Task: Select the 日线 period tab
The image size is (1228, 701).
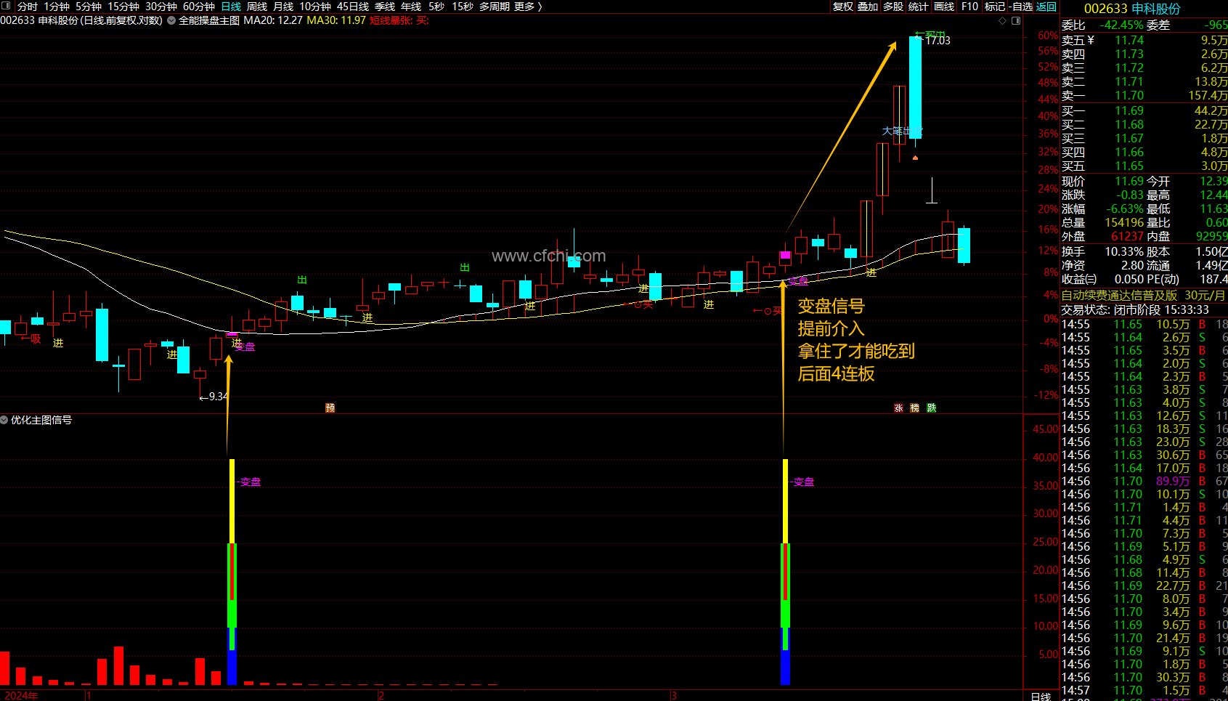Action: coord(231,7)
